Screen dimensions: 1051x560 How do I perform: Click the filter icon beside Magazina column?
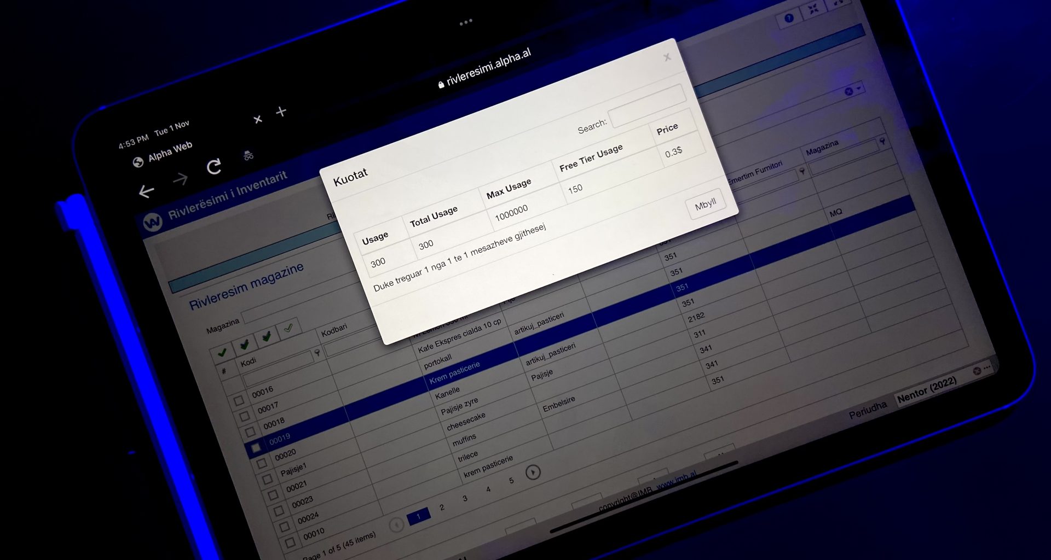(x=882, y=142)
